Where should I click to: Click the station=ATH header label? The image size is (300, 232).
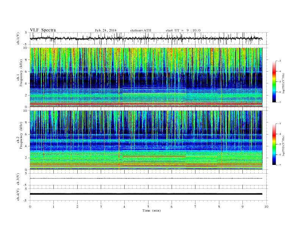[x=141, y=30]
